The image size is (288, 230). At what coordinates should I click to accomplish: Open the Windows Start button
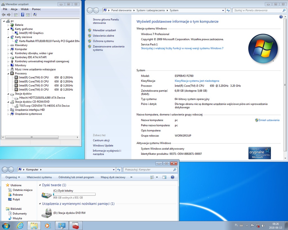click(x=6, y=226)
